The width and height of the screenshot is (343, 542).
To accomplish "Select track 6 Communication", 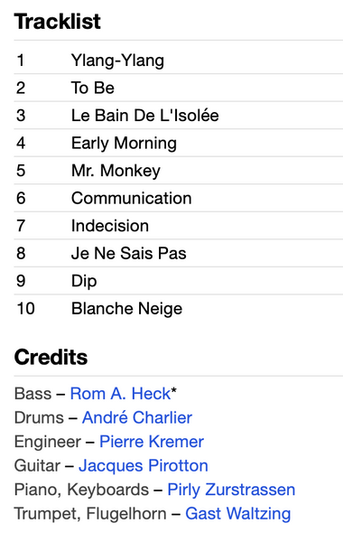I will [178, 198].
